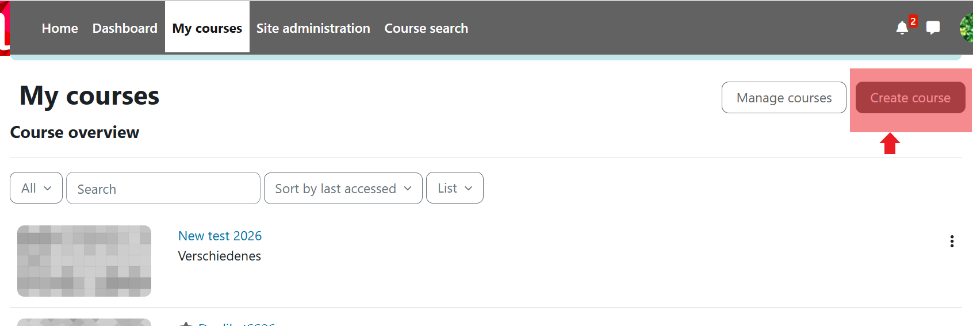
Task: Expand the List view dropdown
Action: click(454, 188)
